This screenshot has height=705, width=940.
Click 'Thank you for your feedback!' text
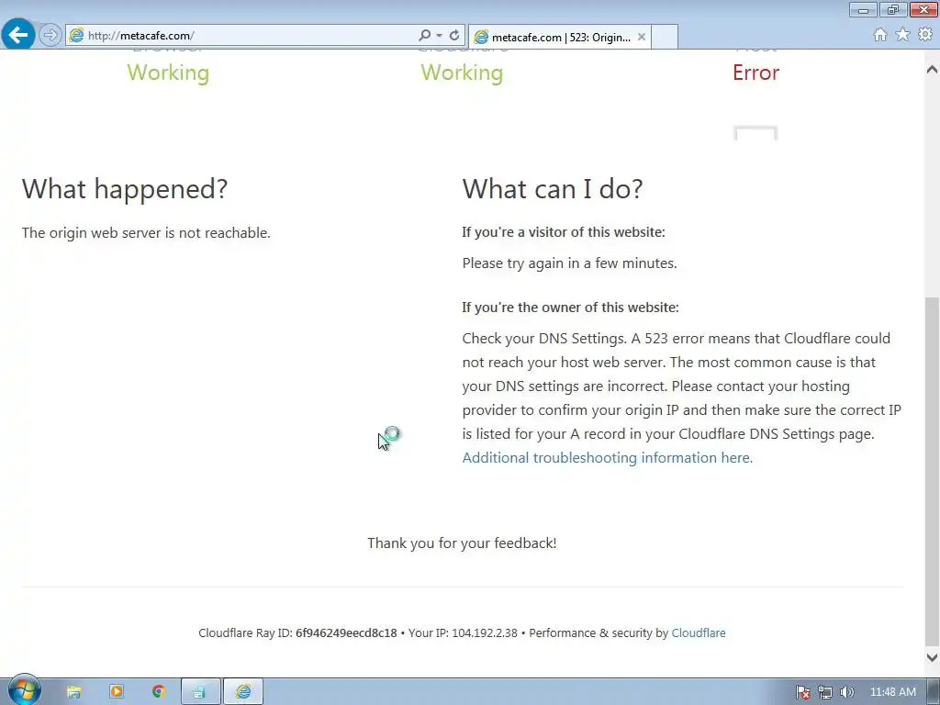(462, 543)
